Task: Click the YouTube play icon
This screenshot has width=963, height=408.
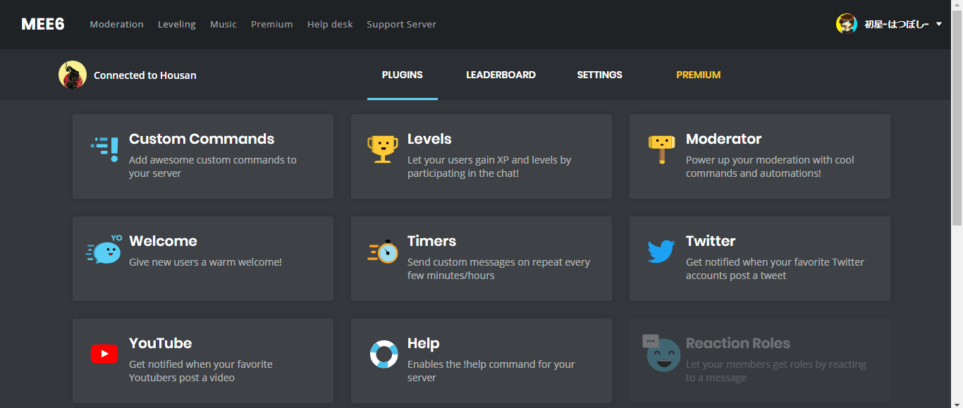Action: pos(104,354)
